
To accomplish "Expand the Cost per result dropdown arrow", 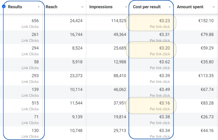I will coord(170,7).
